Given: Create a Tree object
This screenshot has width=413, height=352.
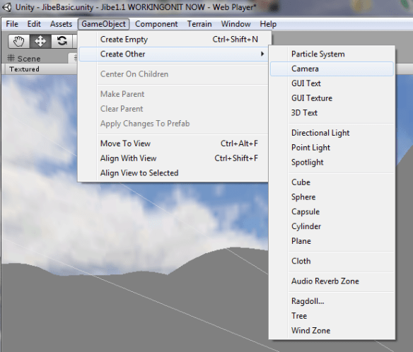Looking at the screenshot, I should click(332, 316).
